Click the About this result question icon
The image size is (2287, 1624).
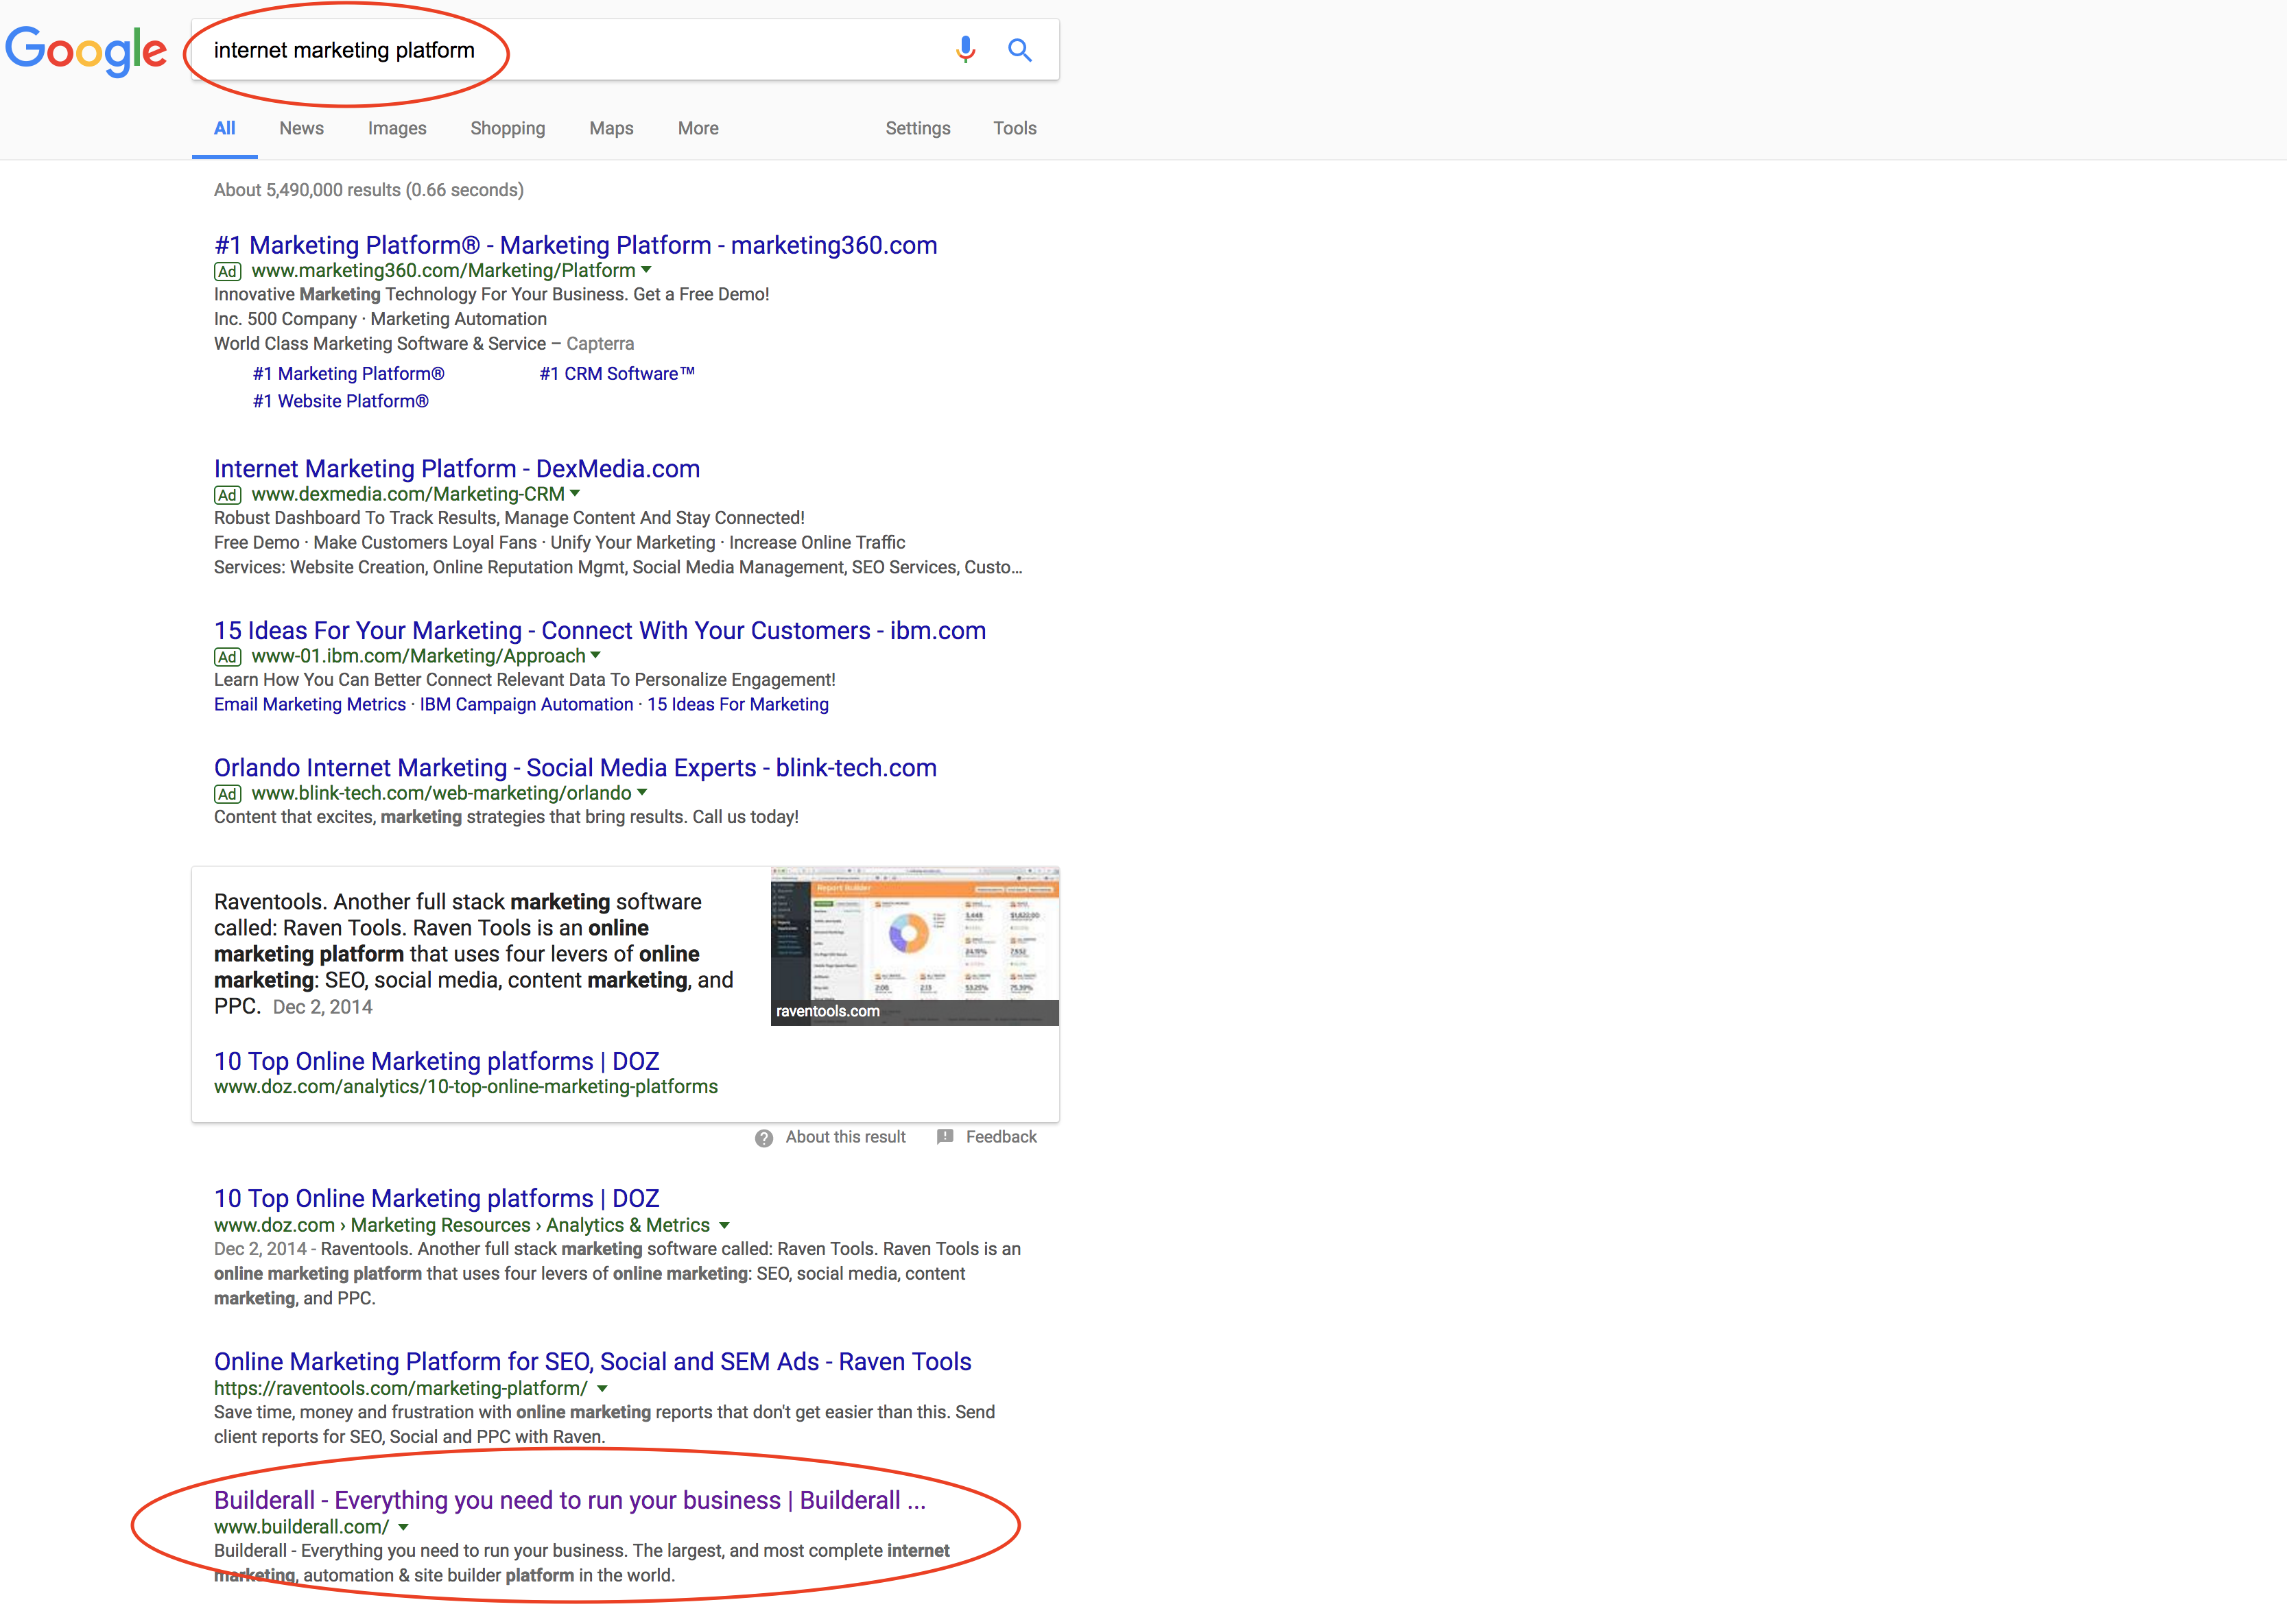coord(764,1138)
